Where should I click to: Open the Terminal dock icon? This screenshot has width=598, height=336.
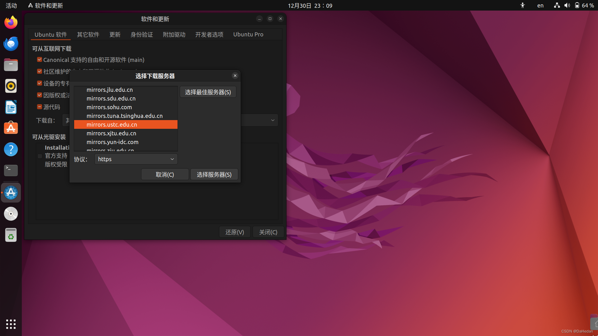coord(11,170)
